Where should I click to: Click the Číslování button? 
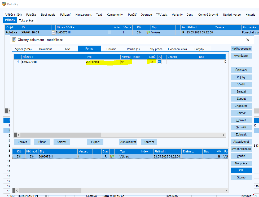[241, 70]
